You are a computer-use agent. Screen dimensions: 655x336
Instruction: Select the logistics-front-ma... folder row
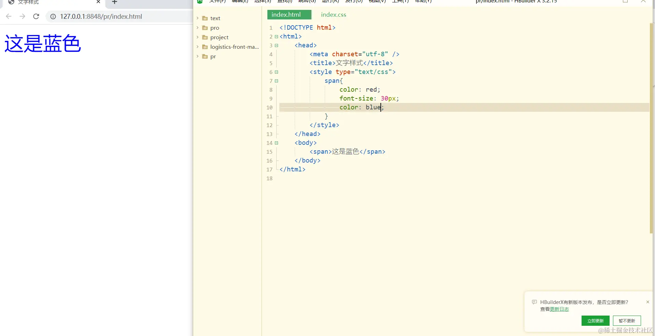coord(227,47)
